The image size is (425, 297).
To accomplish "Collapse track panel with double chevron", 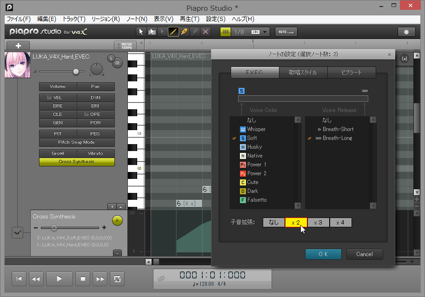I will 141,43.
